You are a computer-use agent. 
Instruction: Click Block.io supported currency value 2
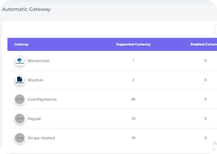(133, 80)
